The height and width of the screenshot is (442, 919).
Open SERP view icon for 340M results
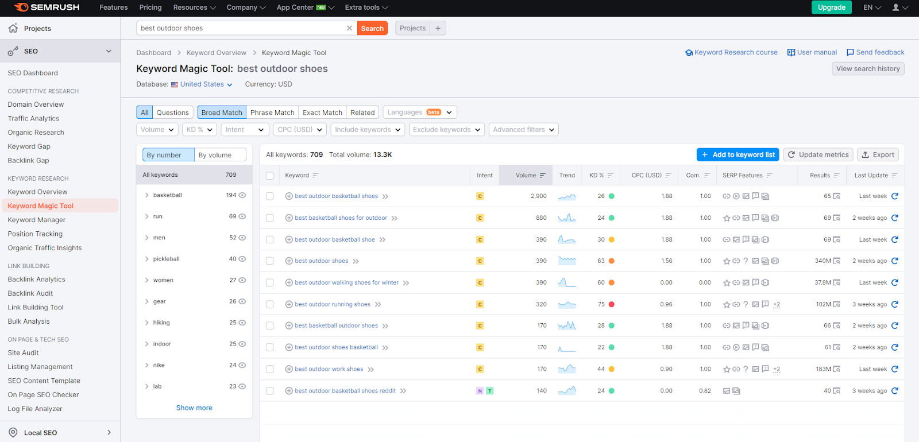(x=837, y=261)
